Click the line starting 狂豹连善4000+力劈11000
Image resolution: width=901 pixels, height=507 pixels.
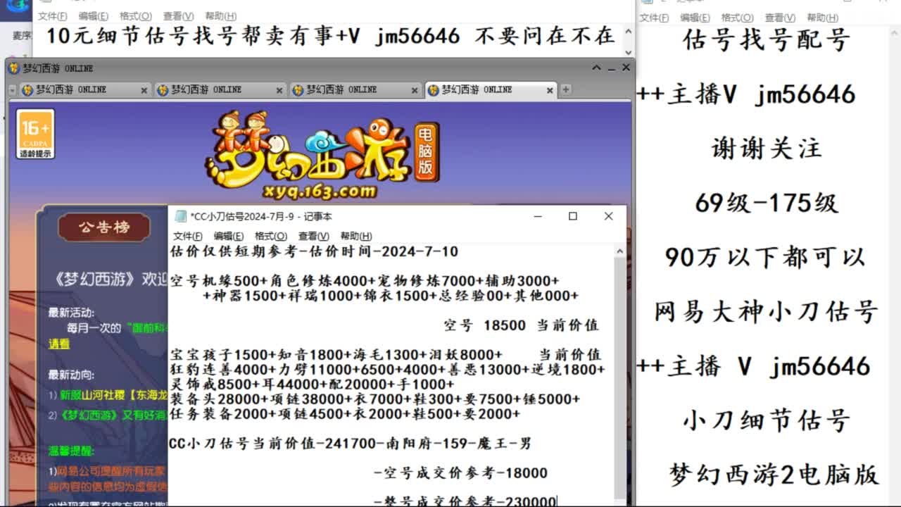[387, 369]
